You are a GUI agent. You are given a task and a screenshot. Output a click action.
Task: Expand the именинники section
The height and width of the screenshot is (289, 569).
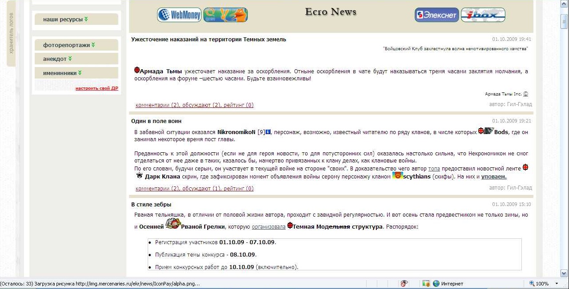pyautogui.click(x=77, y=73)
